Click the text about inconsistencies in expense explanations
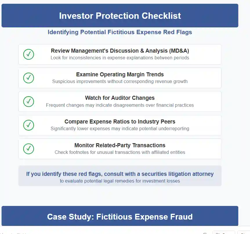Viewport: 250px width, 234px height. point(120,58)
